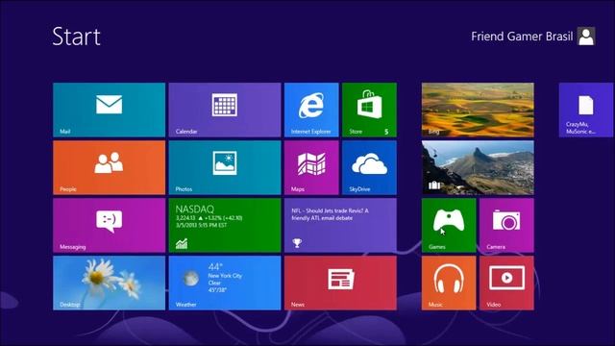Open the Weather tile showing New York City
The width and height of the screenshot is (615, 346).
point(225,283)
